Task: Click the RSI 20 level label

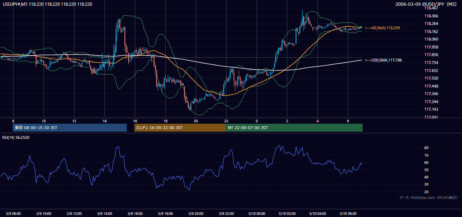Action: 426,192
